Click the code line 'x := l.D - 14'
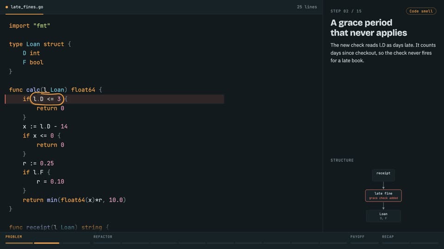This screenshot has height=249, width=444. 45,126
